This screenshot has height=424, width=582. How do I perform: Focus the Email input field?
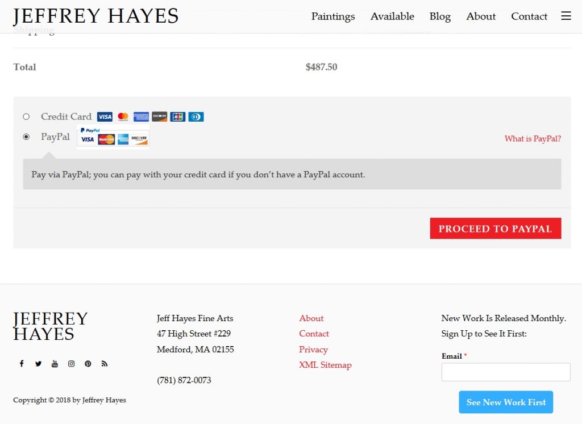pyautogui.click(x=505, y=372)
